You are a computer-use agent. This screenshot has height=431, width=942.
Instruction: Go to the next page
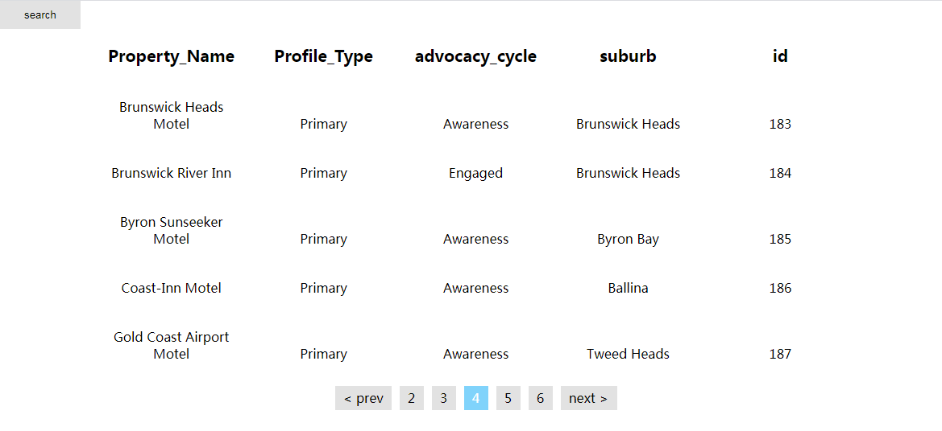click(x=588, y=398)
